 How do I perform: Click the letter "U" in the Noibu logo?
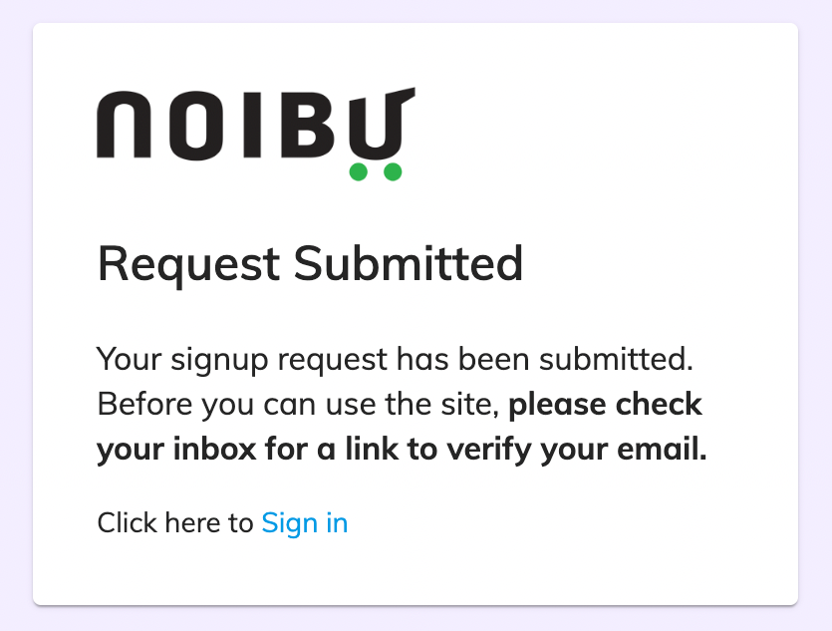[x=378, y=124]
